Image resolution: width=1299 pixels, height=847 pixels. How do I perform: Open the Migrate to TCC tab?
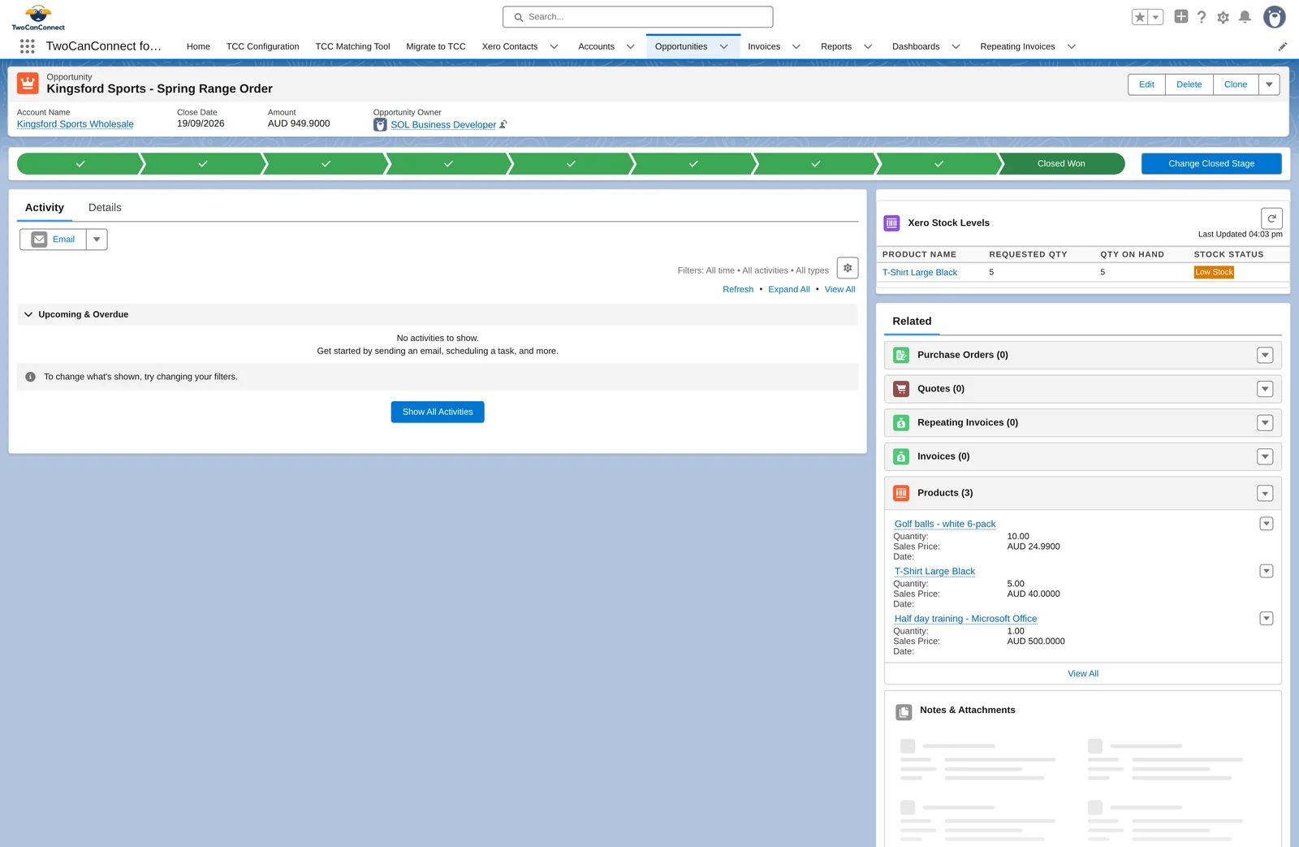(x=436, y=46)
